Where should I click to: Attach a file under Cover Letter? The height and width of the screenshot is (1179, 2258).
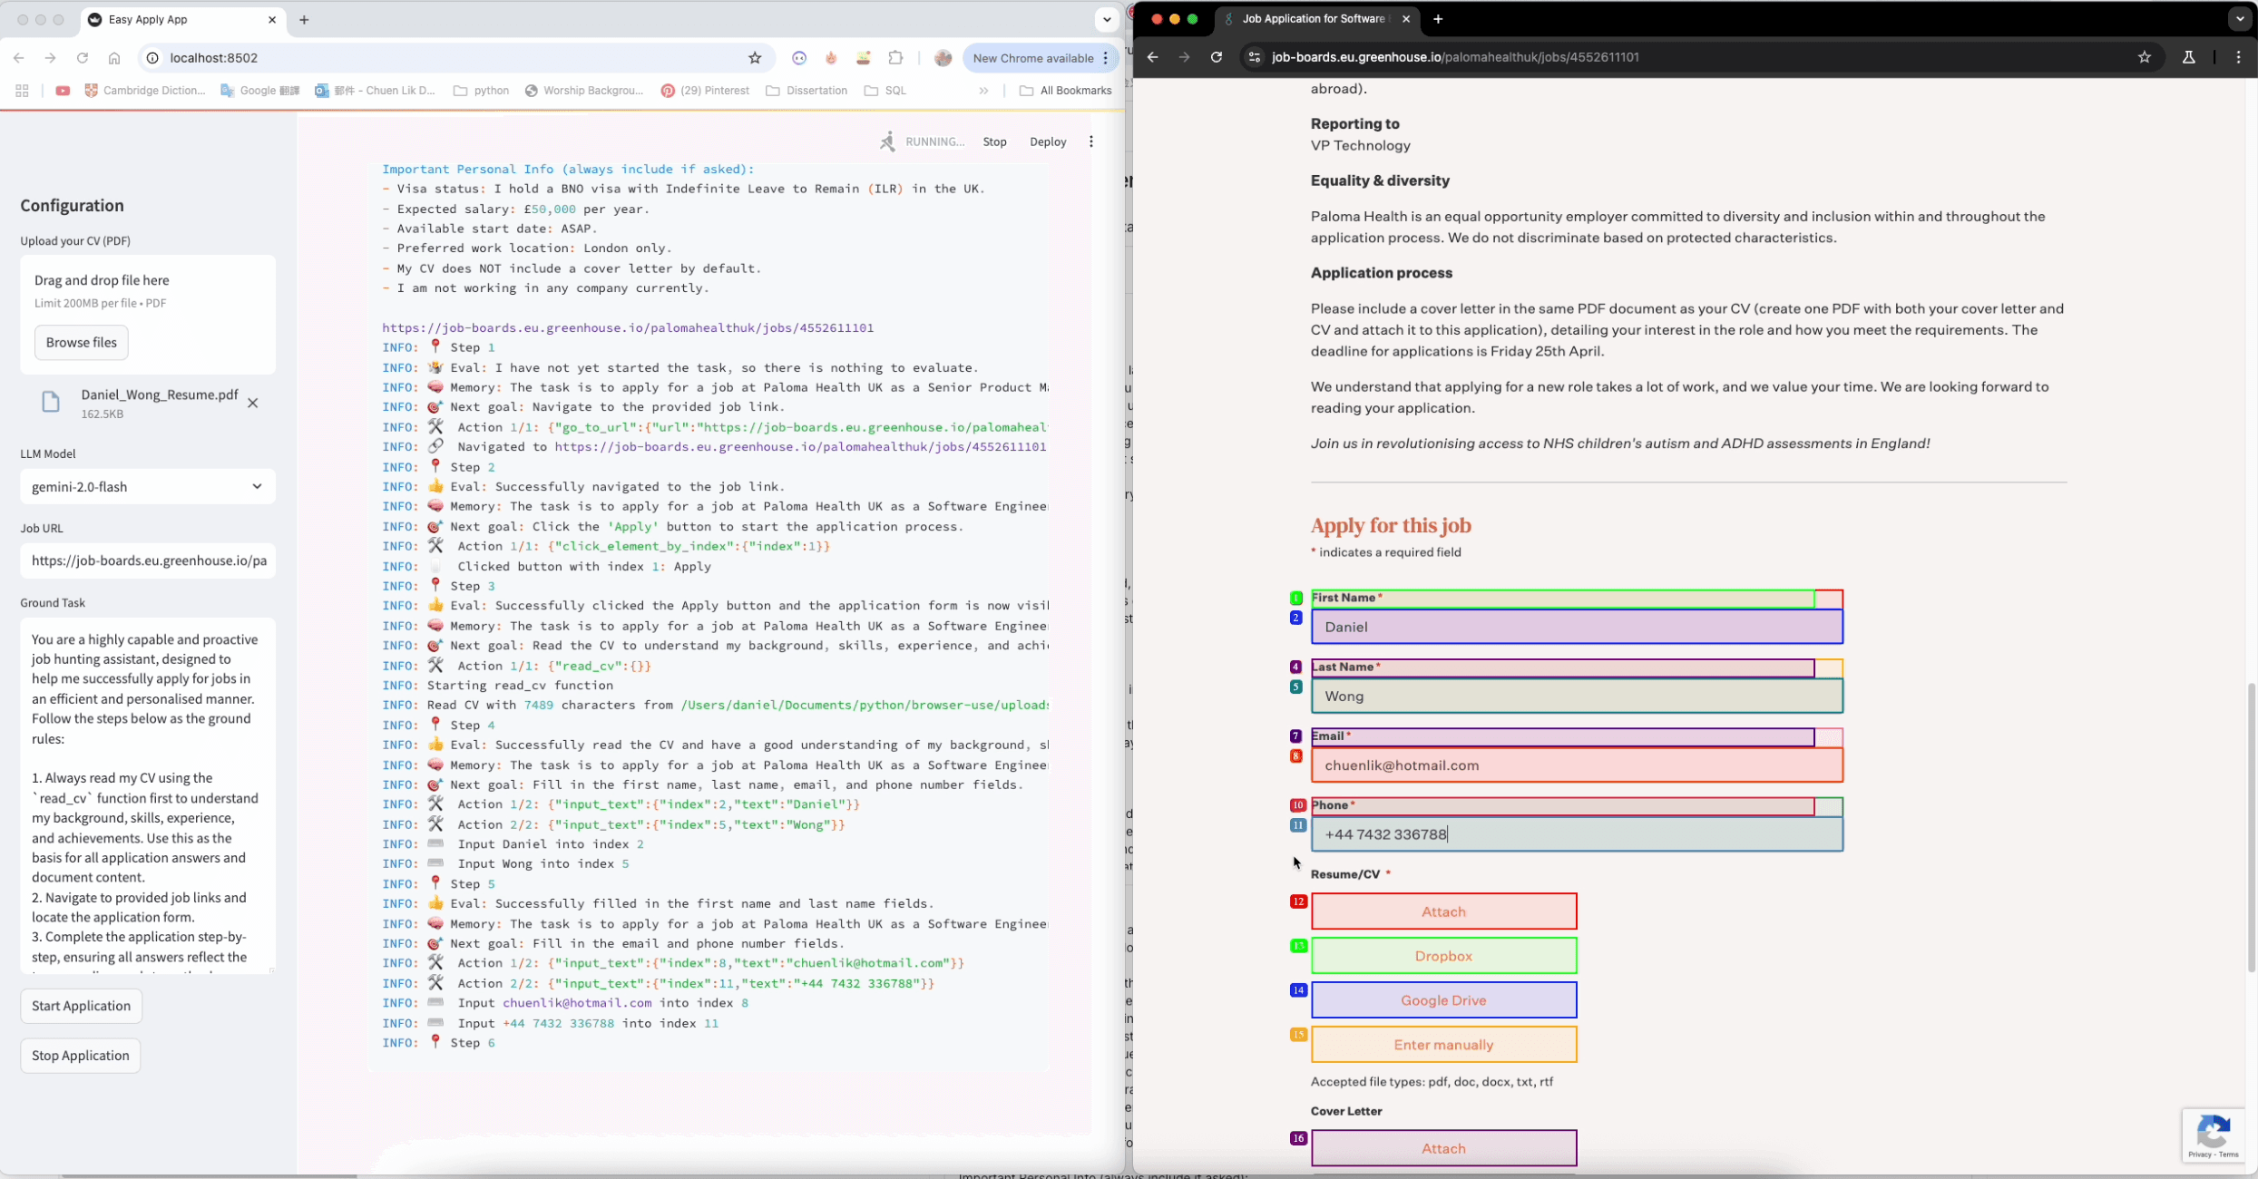pyautogui.click(x=1443, y=1148)
